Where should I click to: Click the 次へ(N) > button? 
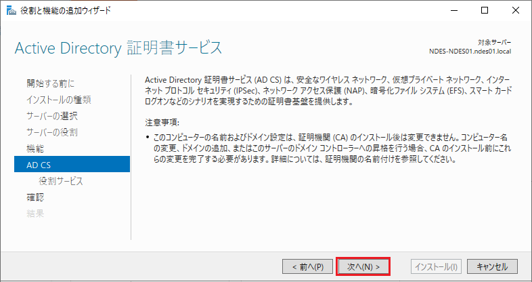tap(363, 266)
